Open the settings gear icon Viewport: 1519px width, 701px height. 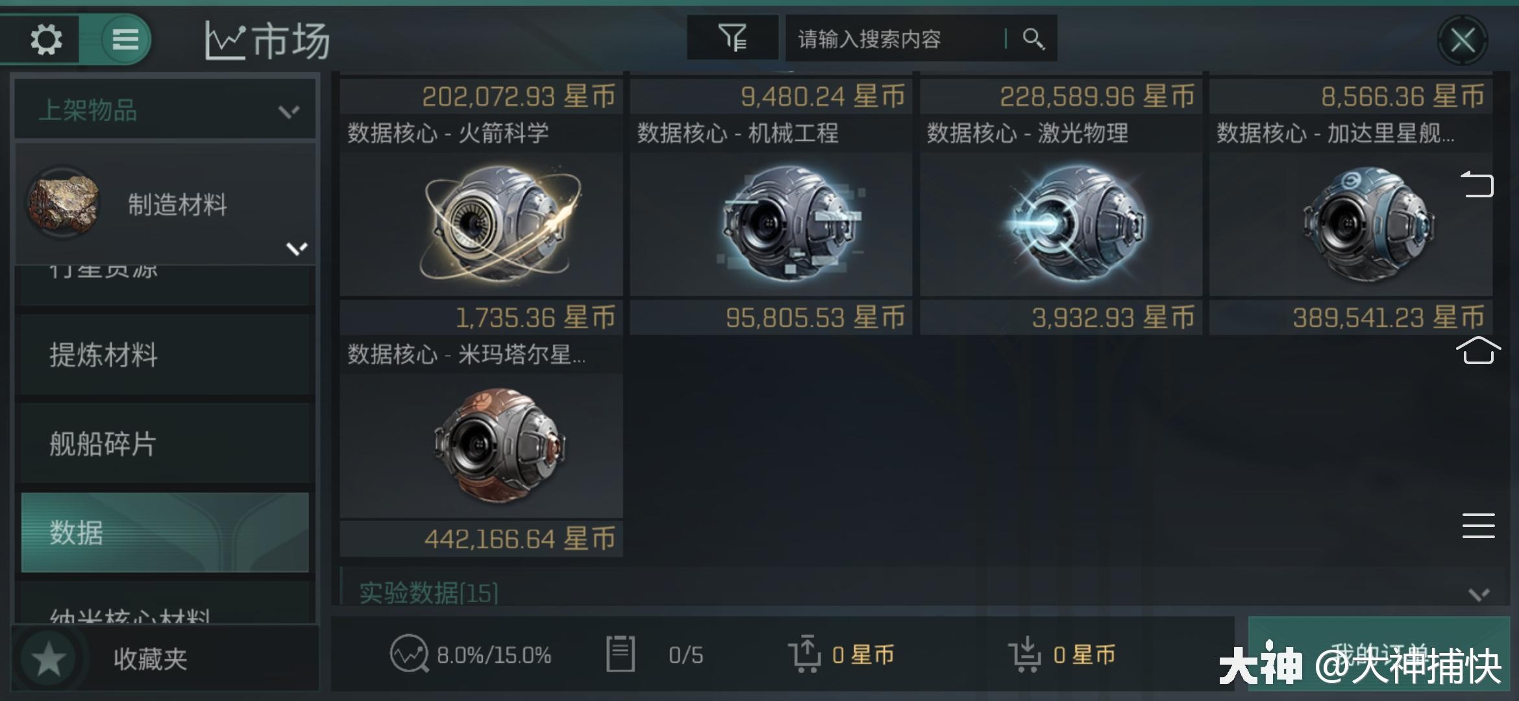coord(46,40)
